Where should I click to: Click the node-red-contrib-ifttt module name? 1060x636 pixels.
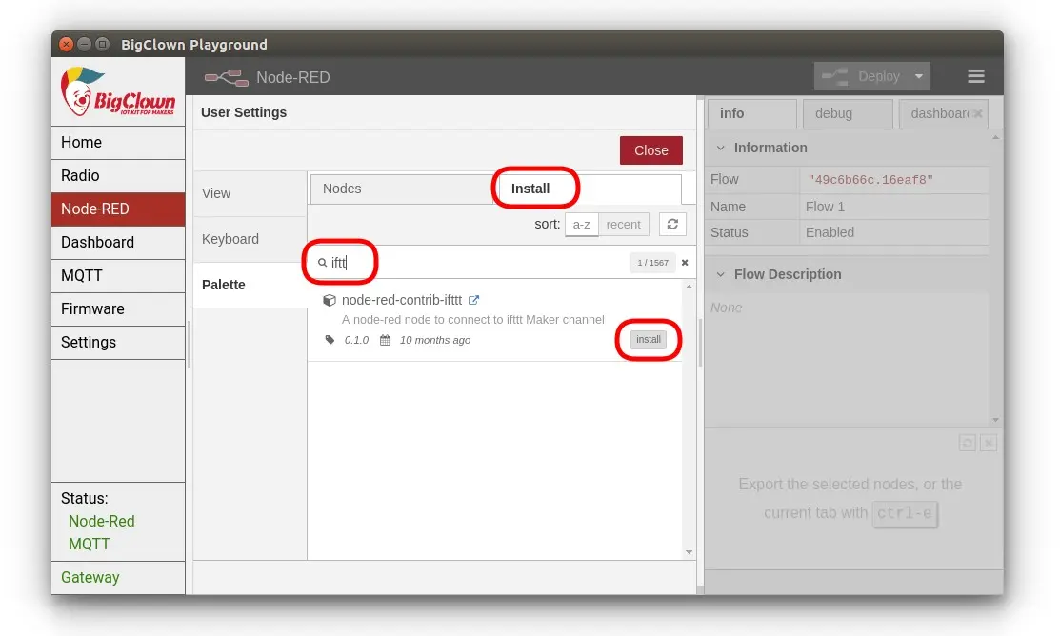click(x=402, y=300)
